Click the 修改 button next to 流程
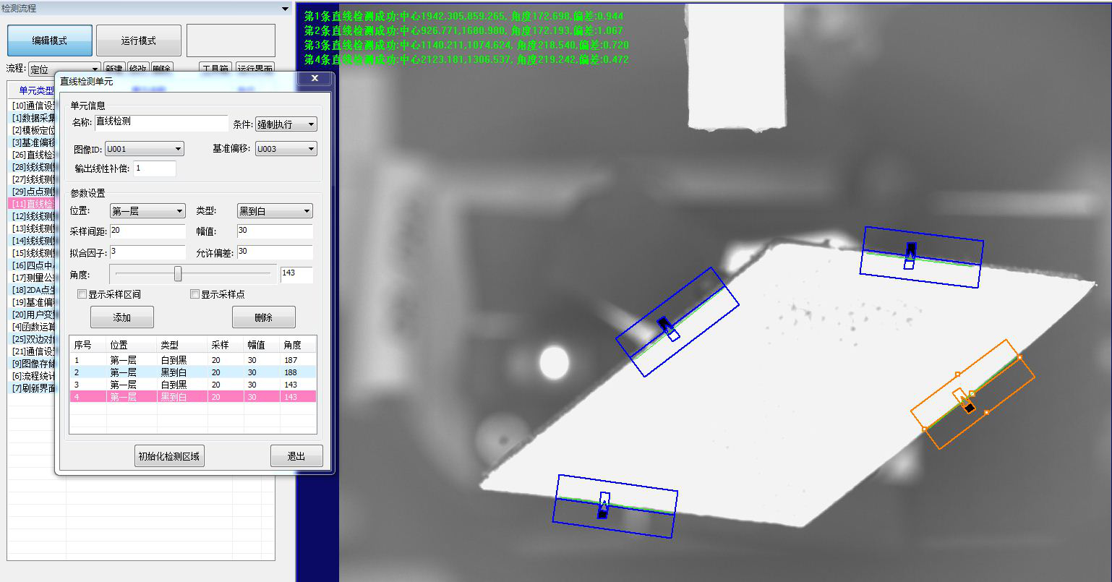1112x582 pixels. tap(137, 69)
